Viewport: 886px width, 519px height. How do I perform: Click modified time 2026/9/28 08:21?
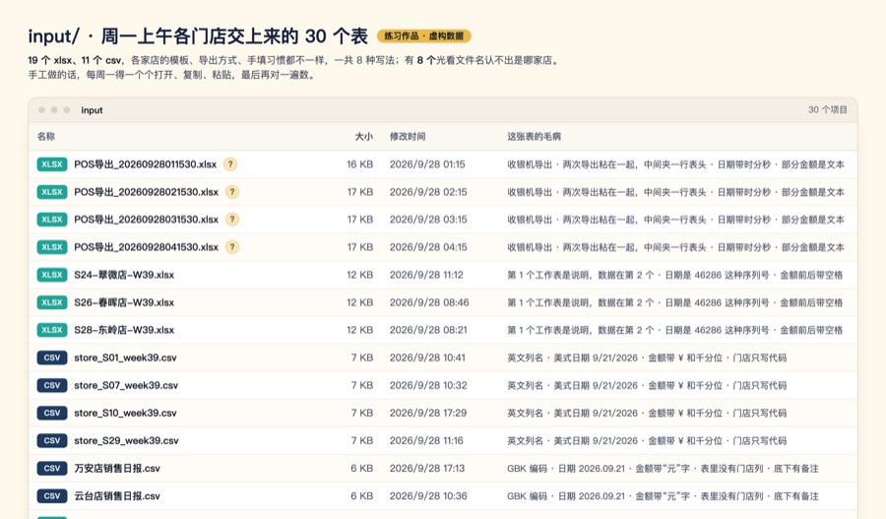428,330
